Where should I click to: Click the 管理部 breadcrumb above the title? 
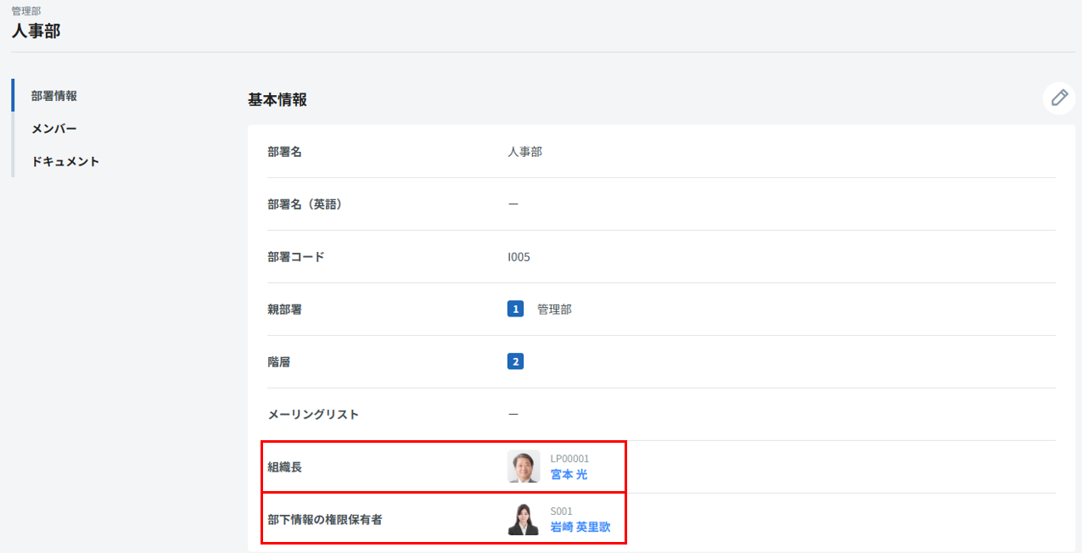click(x=26, y=11)
